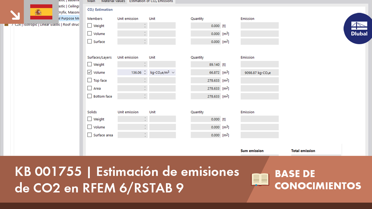Click the Solids Surface area 0.000 quantity
The height and width of the screenshot is (209, 372).
coord(206,135)
